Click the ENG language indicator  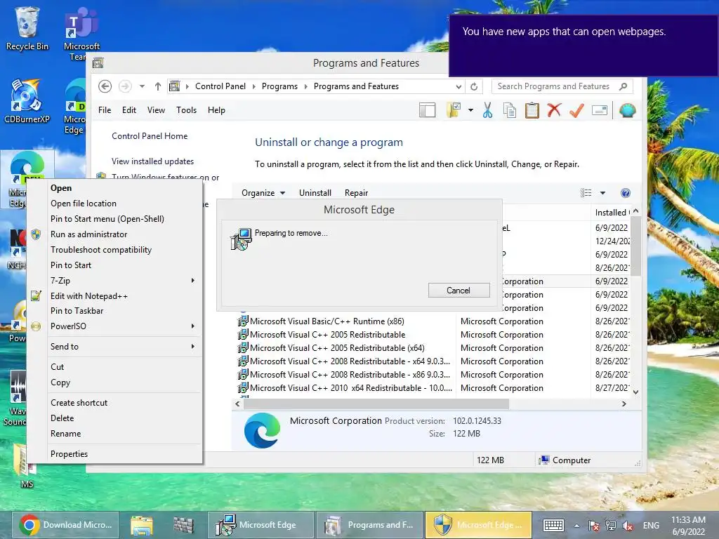click(x=651, y=526)
